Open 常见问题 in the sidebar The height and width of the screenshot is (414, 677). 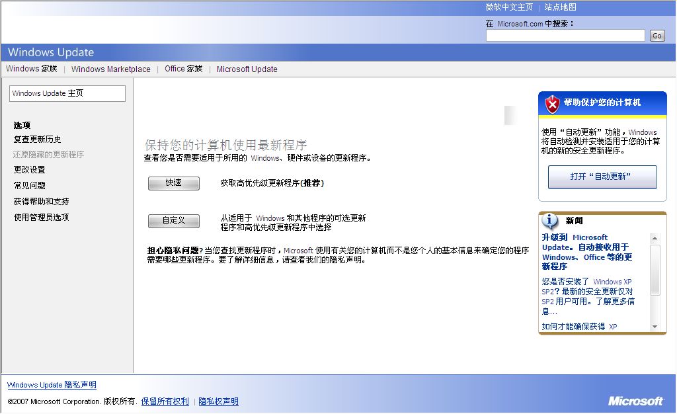[x=29, y=185]
